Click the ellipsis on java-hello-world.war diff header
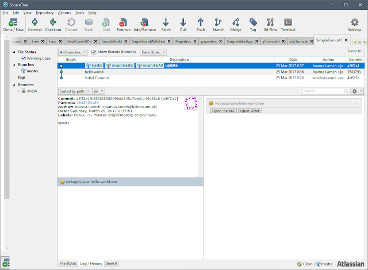 pyautogui.click(x=355, y=103)
